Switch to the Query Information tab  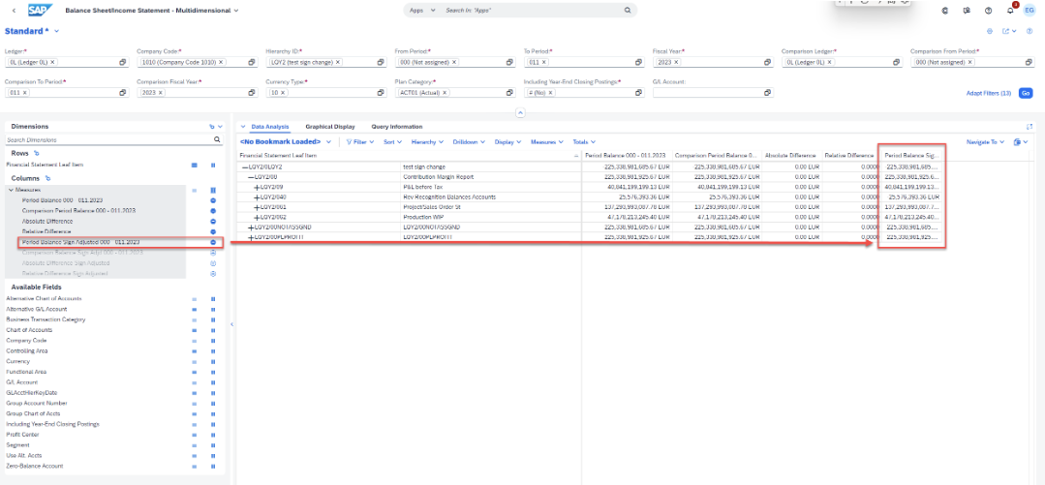point(397,126)
